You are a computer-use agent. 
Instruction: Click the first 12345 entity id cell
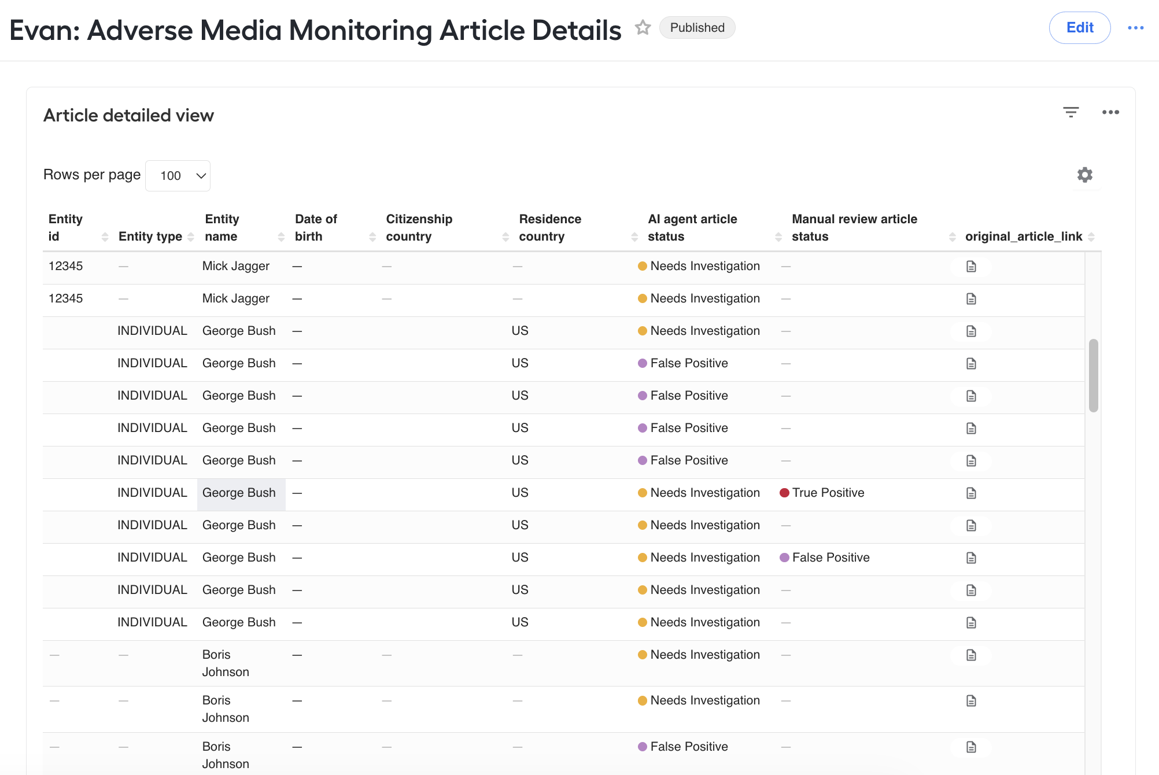pos(66,266)
